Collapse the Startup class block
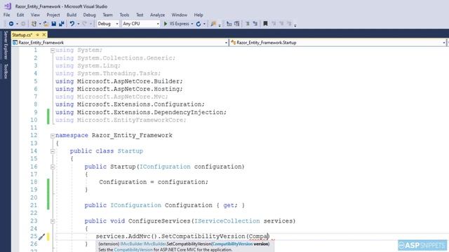Screen dimensions: 449x252 coord(53,151)
